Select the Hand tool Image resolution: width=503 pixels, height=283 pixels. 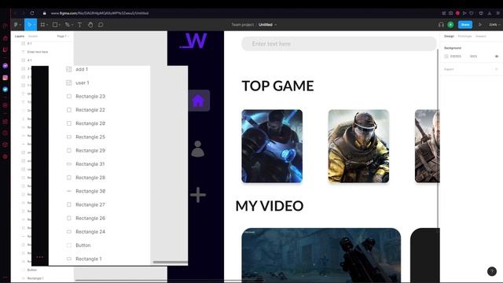tap(90, 24)
